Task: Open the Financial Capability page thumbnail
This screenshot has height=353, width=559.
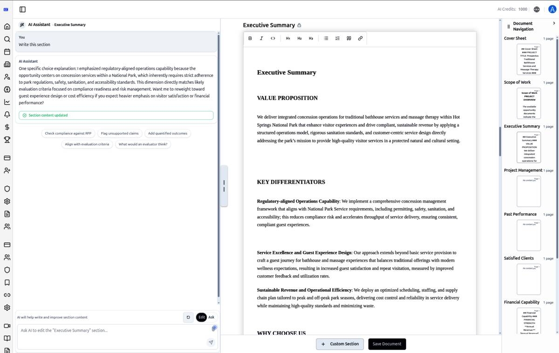Action: (x=529, y=321)
